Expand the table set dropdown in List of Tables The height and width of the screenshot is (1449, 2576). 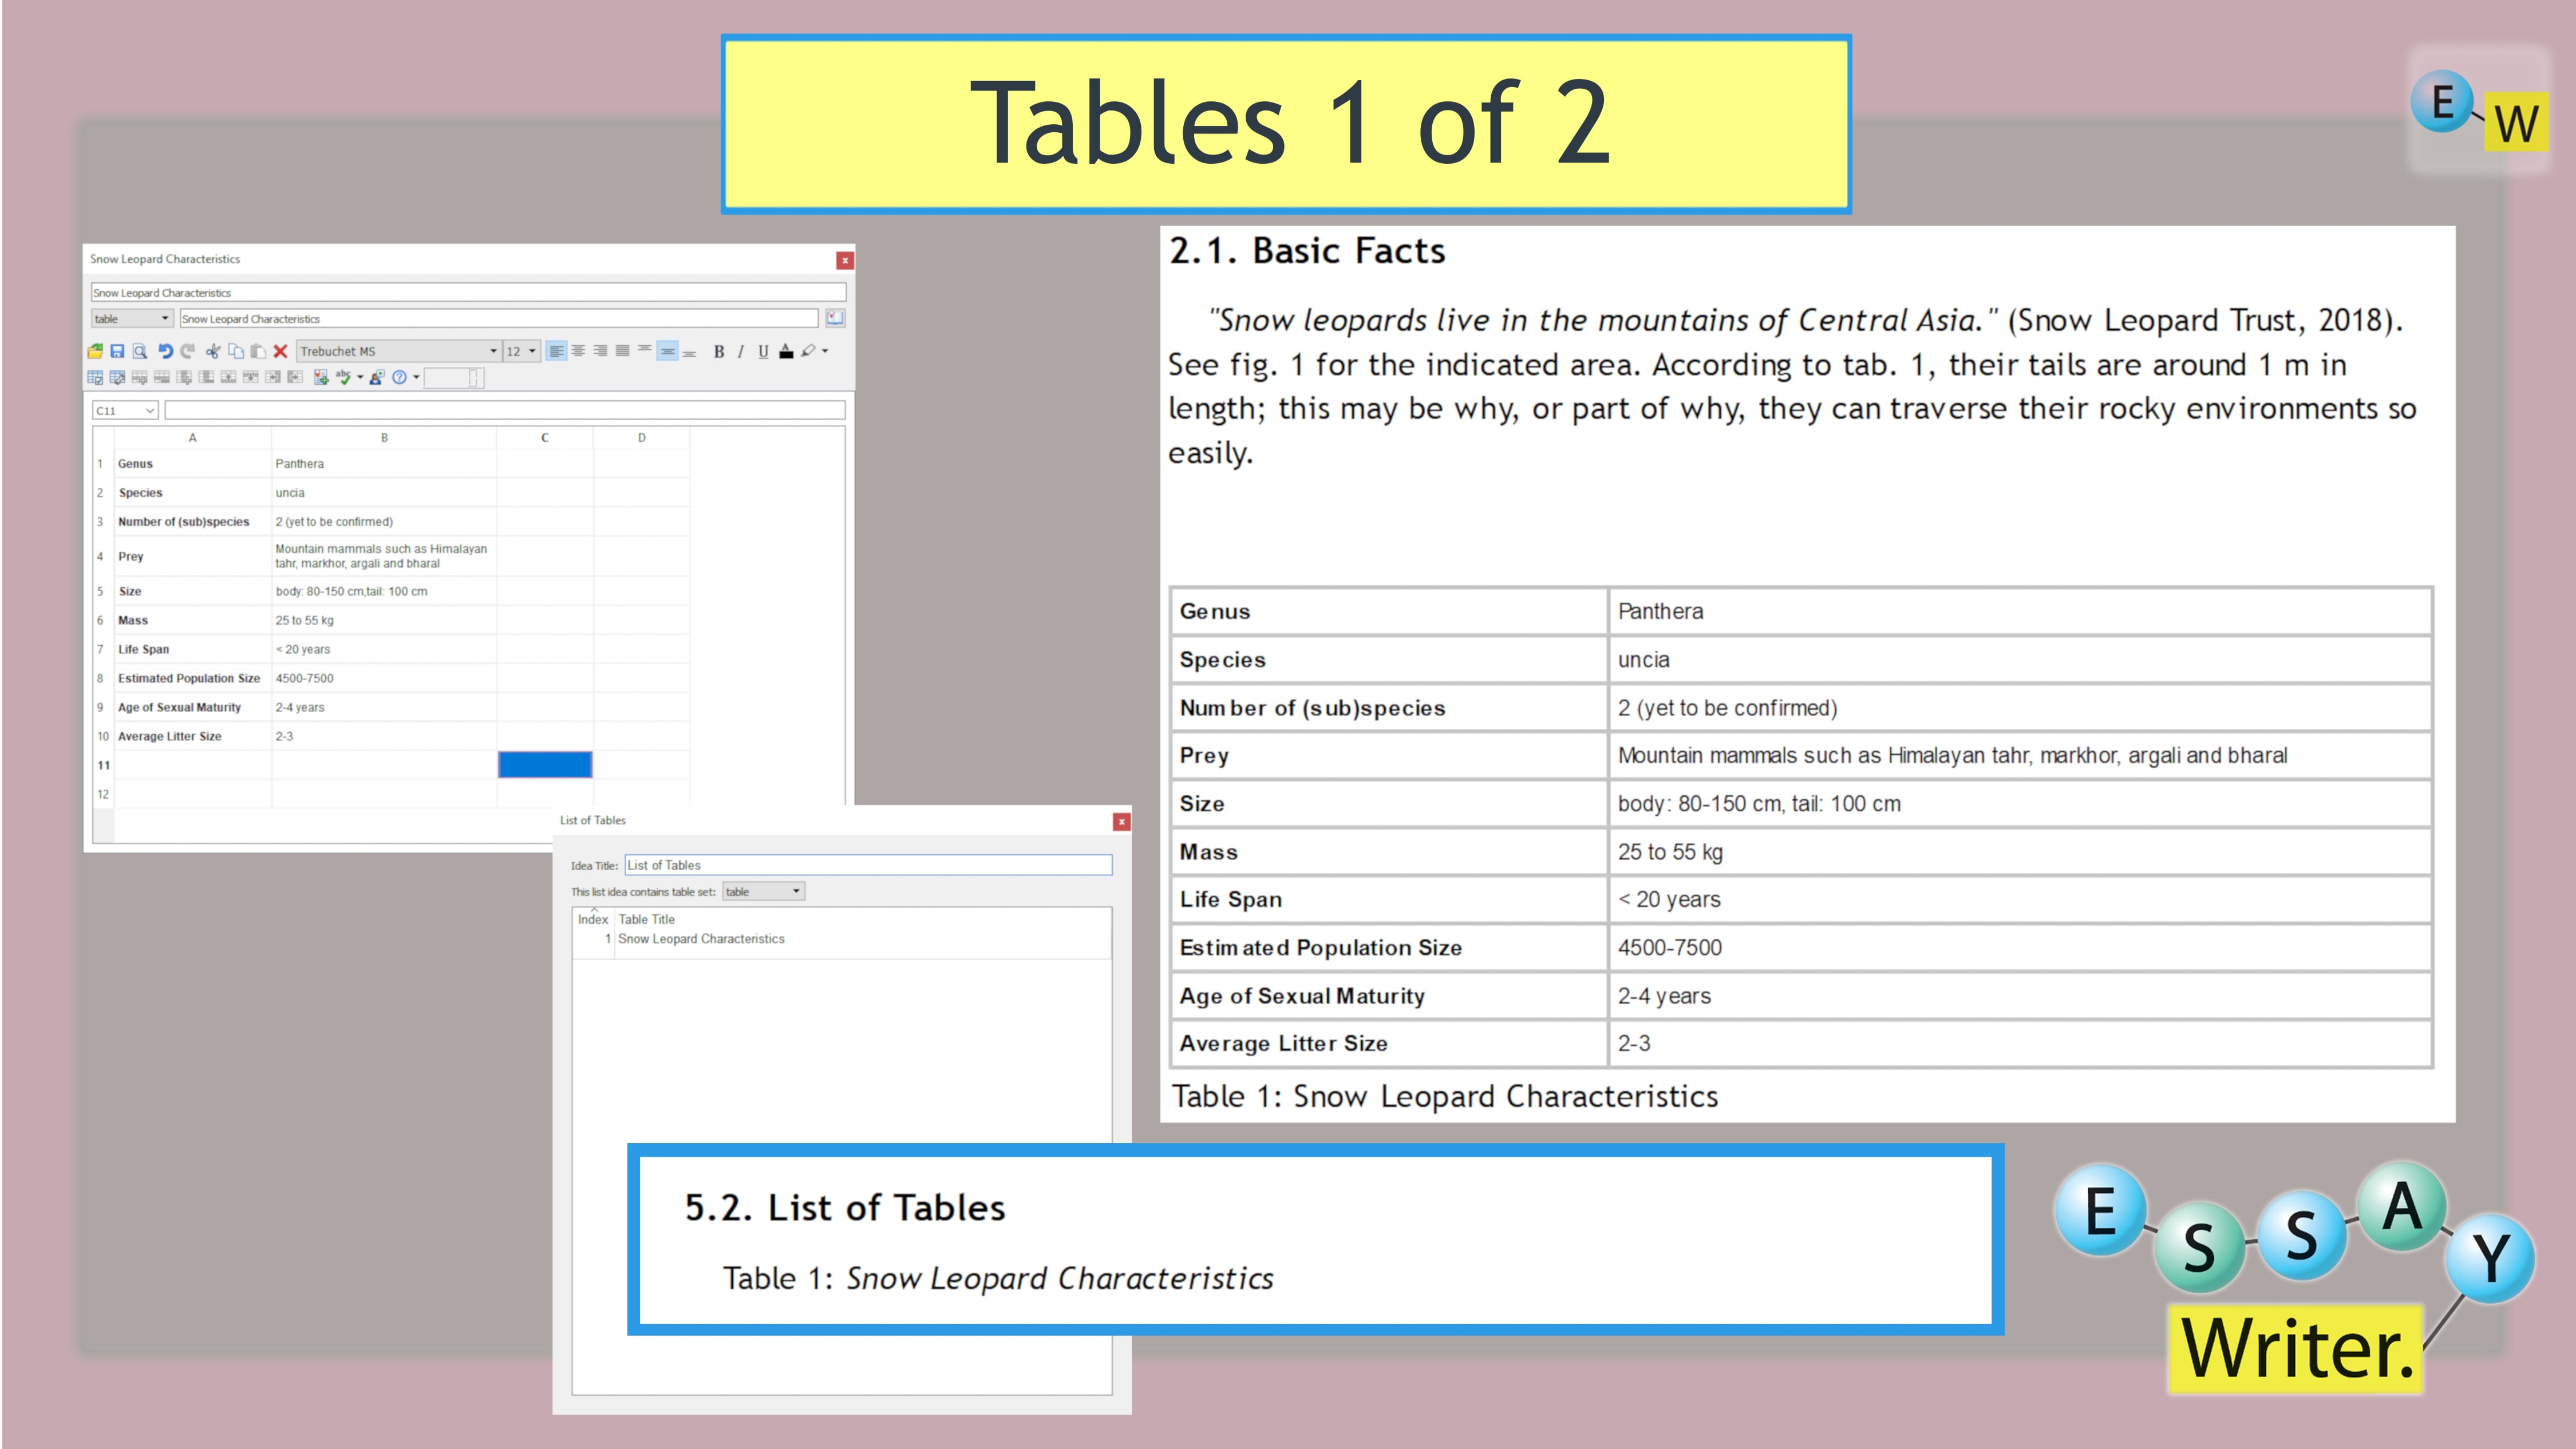coord(795,891)
